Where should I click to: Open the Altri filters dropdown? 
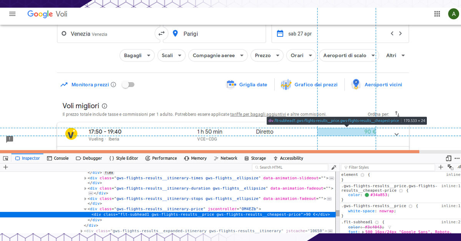[x=396, y=55]
